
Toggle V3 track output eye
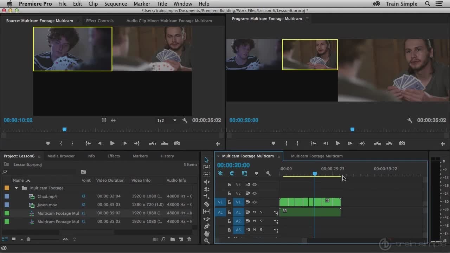tap(255, 184)
